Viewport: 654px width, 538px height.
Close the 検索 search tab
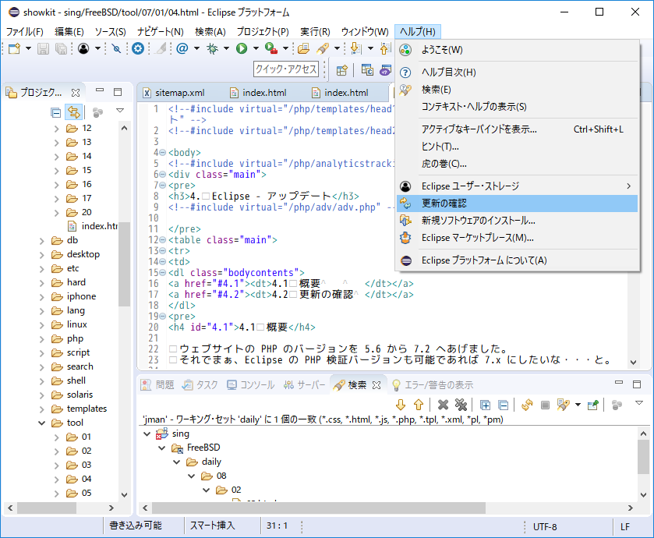376,385
